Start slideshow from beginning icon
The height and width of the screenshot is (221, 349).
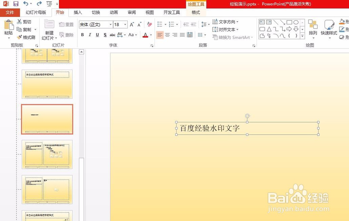[x=49, y=4]
